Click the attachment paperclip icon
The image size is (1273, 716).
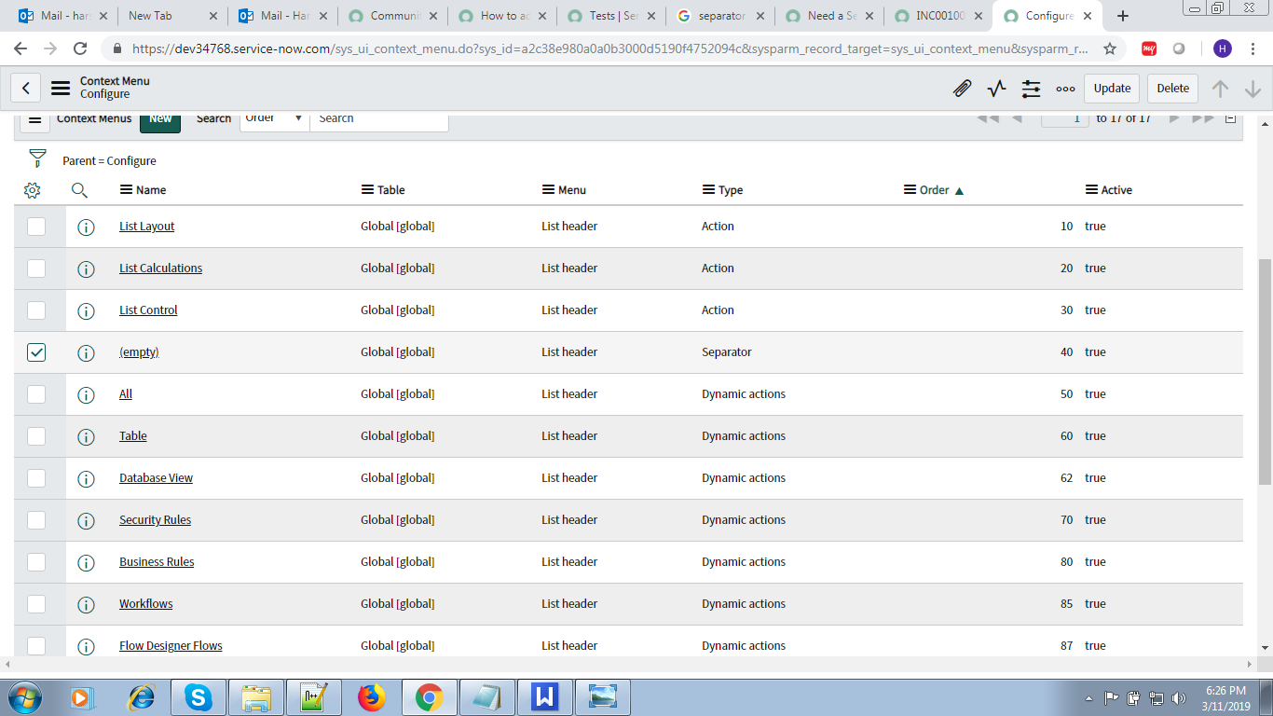pyautogui.click(x=964, y=88)
